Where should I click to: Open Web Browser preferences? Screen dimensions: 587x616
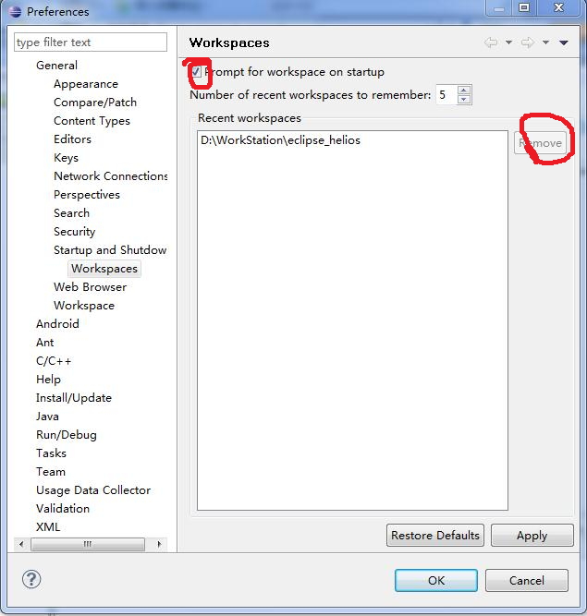point(90,287)
